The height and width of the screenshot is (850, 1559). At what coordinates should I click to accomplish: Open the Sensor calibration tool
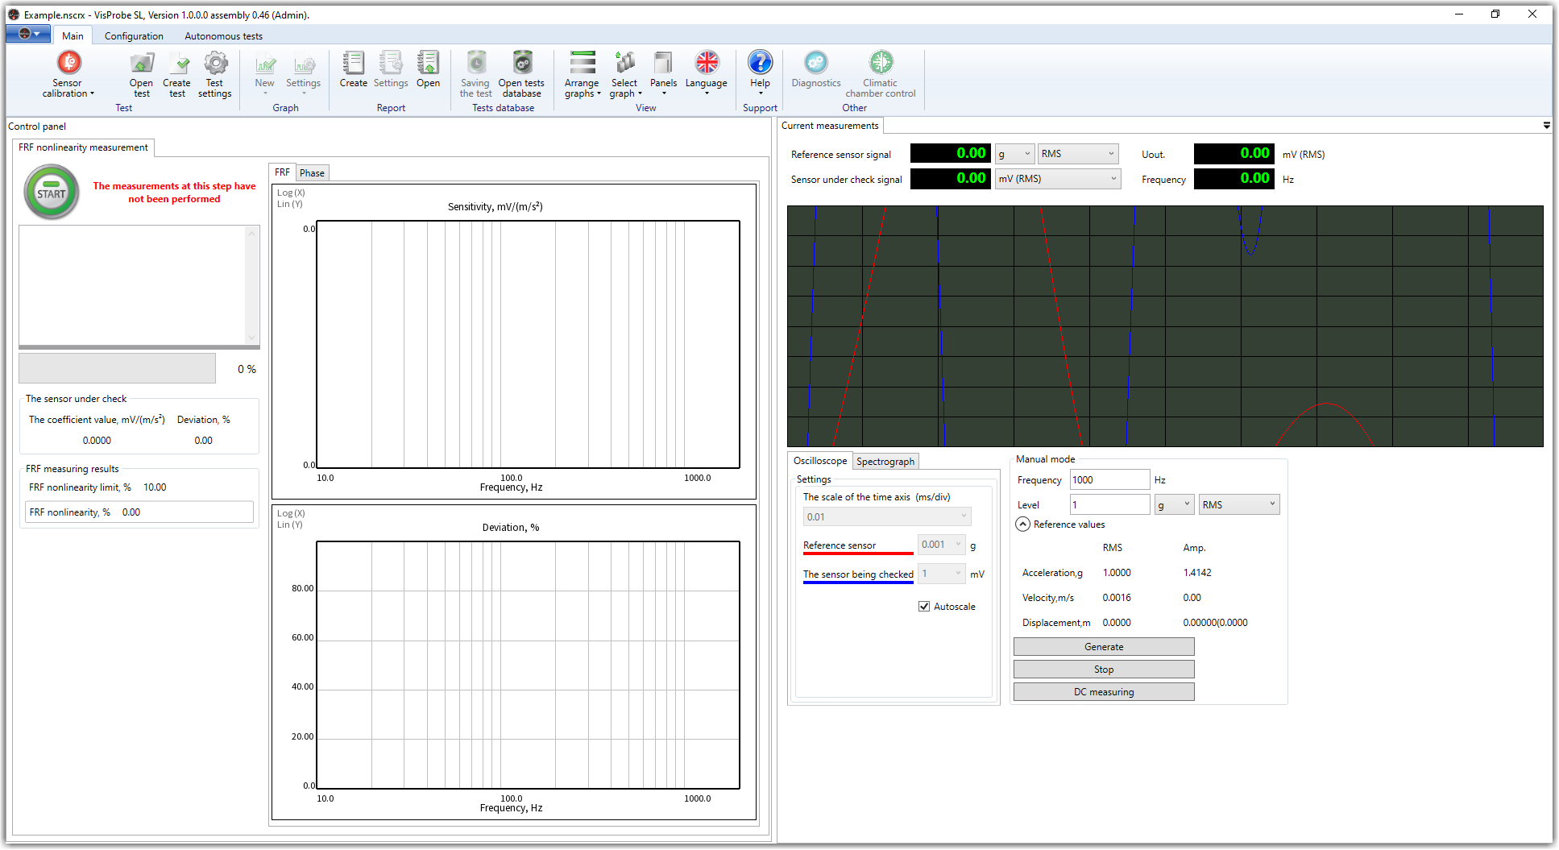click(68, 64)
